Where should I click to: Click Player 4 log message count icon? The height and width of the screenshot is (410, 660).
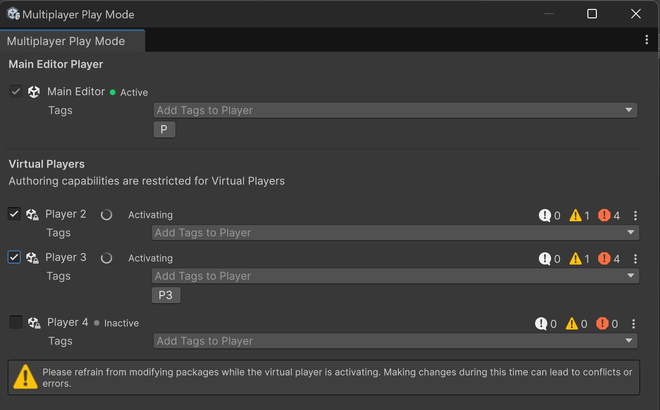pos(541,323)
